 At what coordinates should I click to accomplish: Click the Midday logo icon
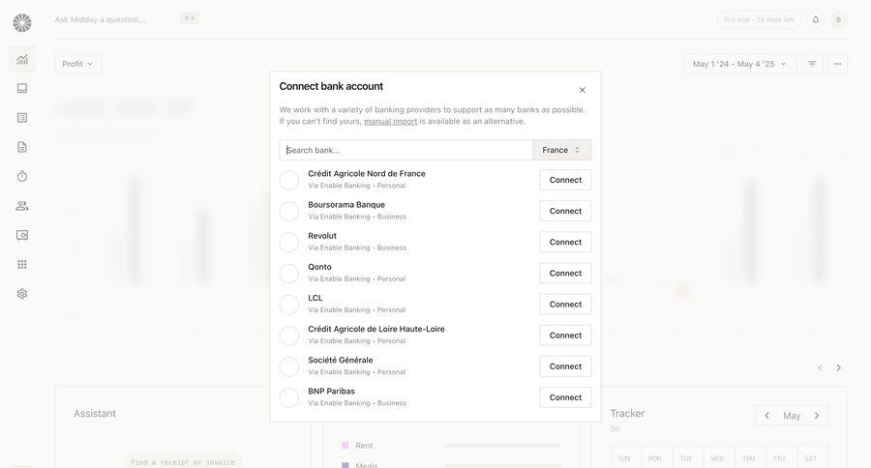click(x=22, y=23)
